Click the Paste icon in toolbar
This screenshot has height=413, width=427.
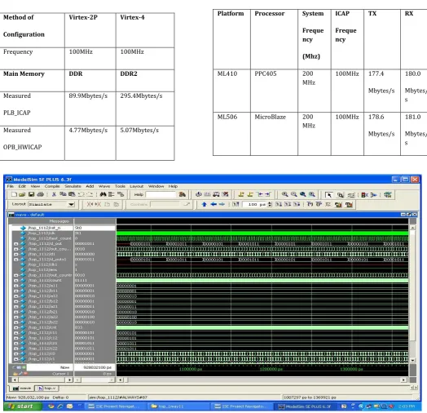[x=72, y=194]
